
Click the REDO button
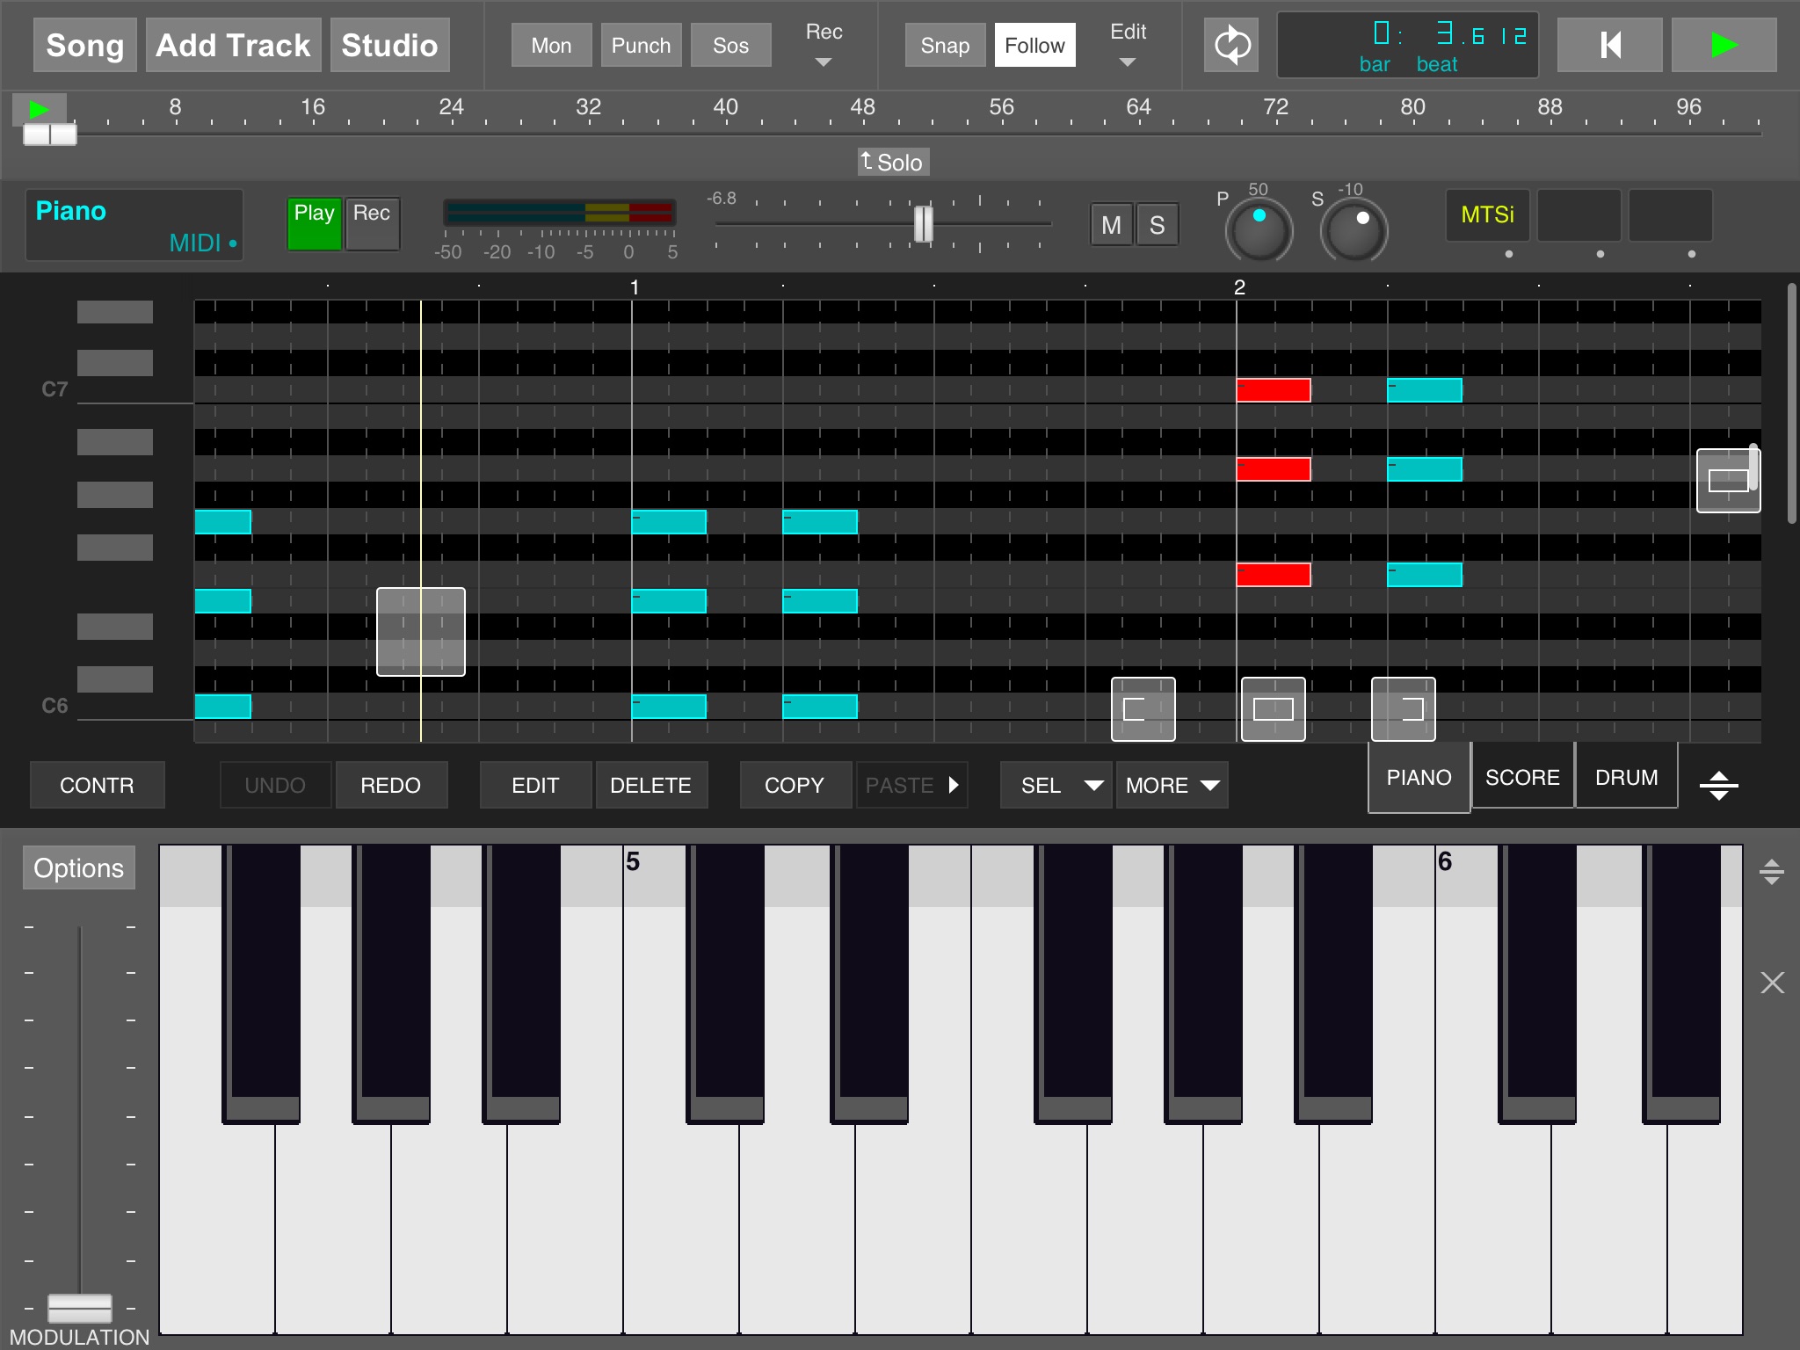point(391,785)
